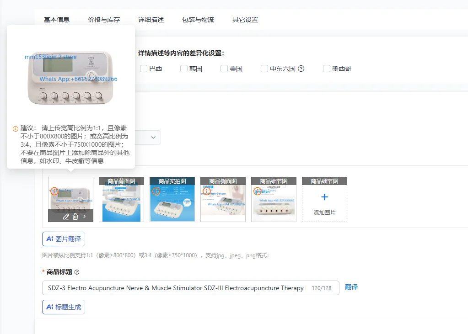Click the product title input field
This screenshot has width=468, height=334.
point(191,288)
